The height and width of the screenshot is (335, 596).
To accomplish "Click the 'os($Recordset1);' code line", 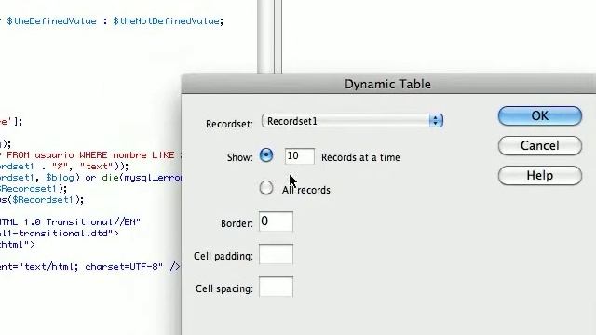I will [x=42, y=200].
